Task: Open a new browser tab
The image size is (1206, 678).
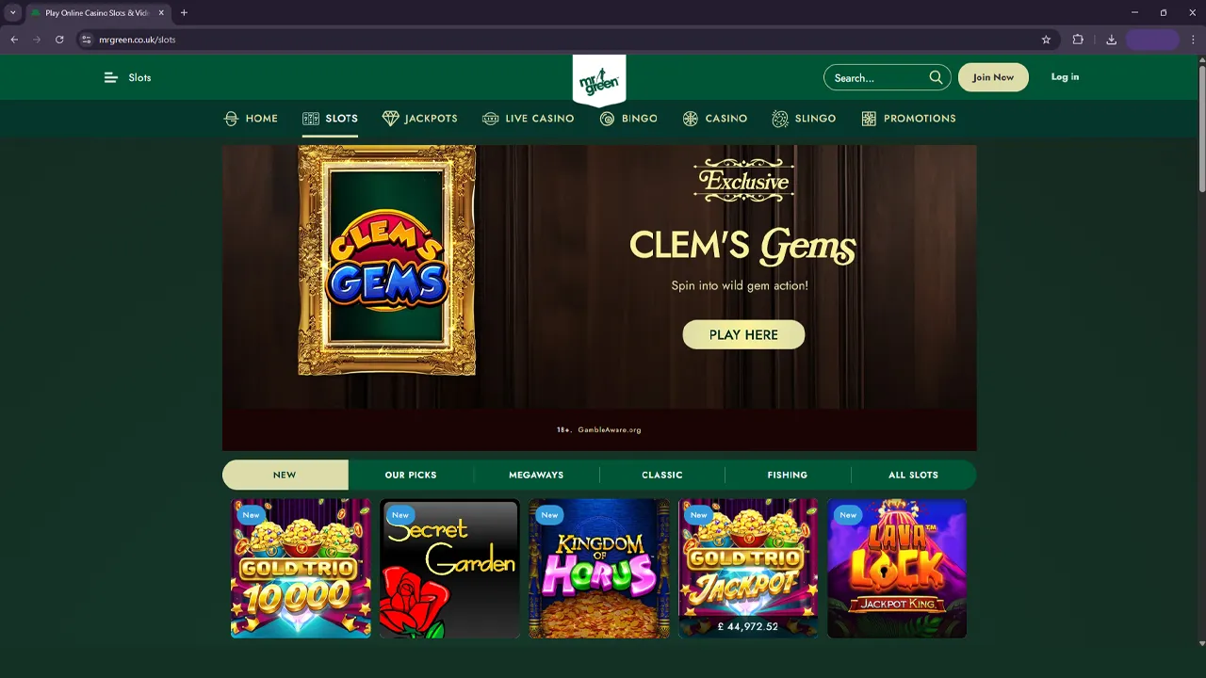Action: tap(184, 13)
